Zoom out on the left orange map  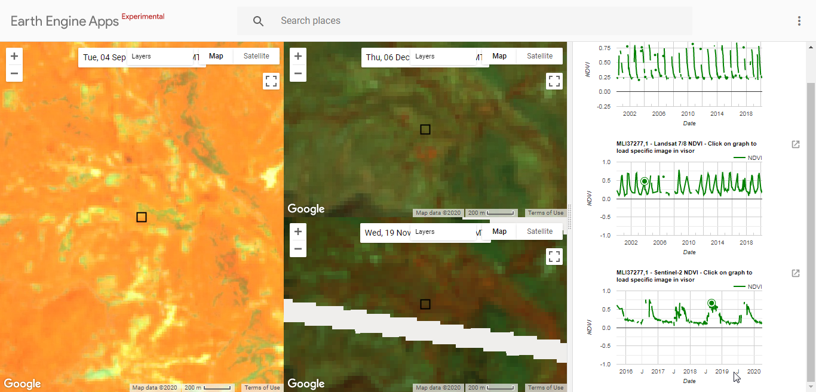(x=14, y=74)
